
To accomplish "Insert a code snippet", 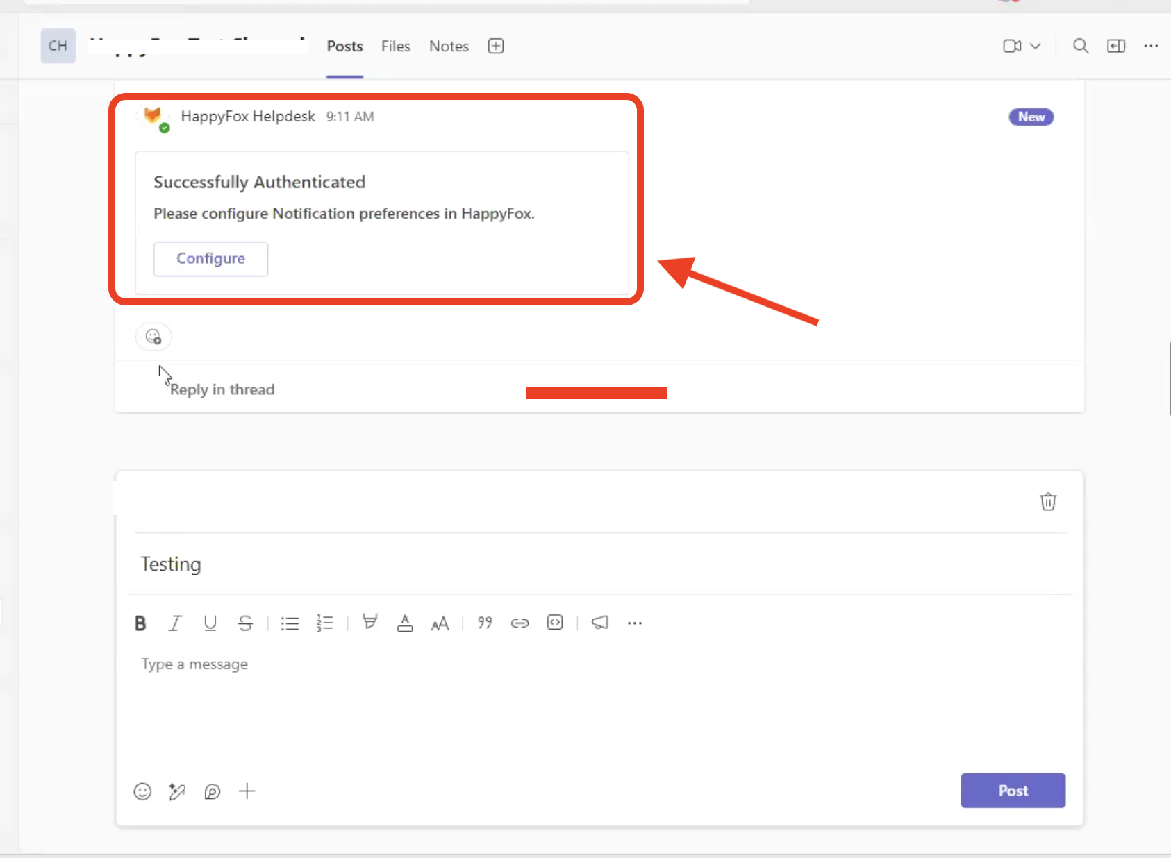I will pyautogui.click(x=555, y=623).
